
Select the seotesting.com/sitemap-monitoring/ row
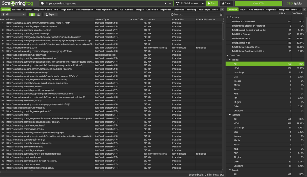(111, 72)
